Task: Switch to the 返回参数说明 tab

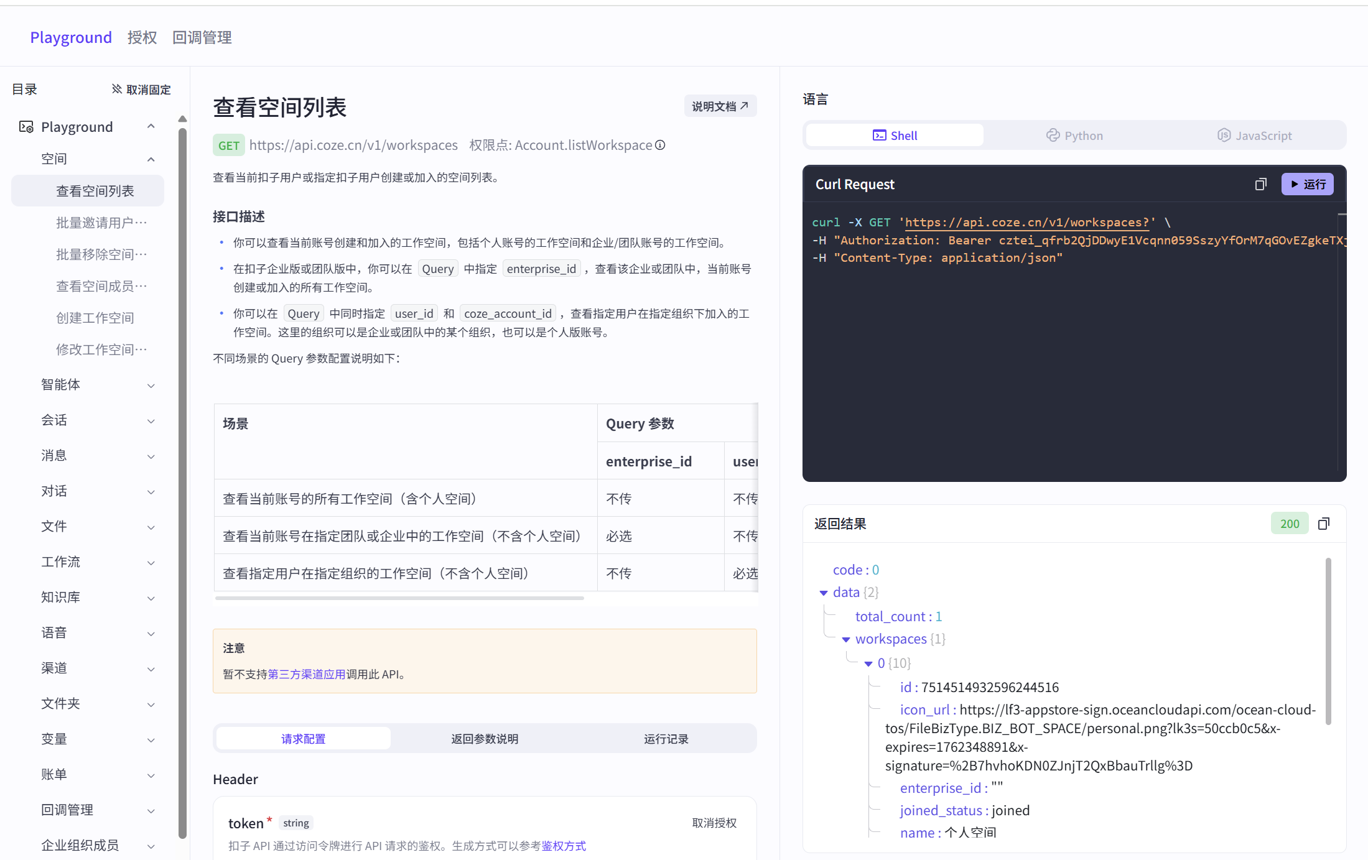Action: click(485, 738)
